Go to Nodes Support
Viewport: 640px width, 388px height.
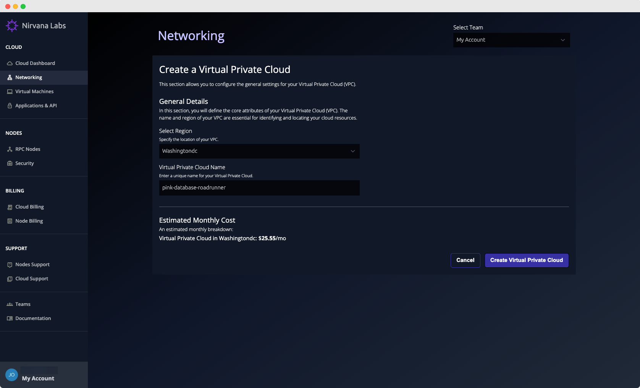(x=44, y=265)
